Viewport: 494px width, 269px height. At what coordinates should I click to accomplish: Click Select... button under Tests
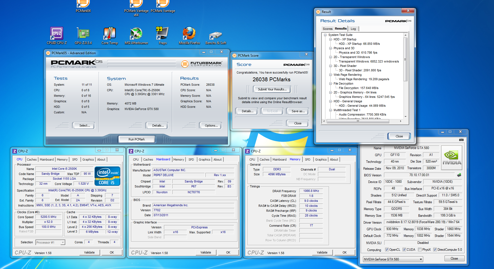coord(85,126)
